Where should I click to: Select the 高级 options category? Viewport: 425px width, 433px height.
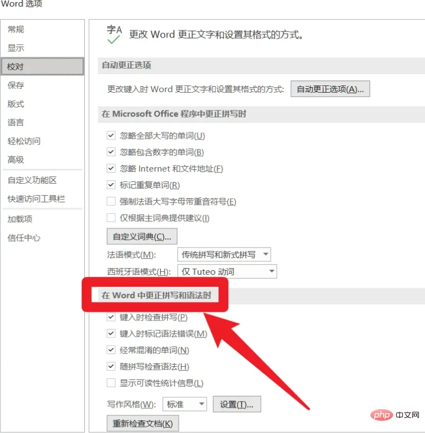pos(16,159)
